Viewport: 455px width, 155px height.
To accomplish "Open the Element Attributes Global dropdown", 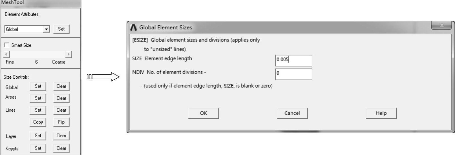I will pos(47,29).
